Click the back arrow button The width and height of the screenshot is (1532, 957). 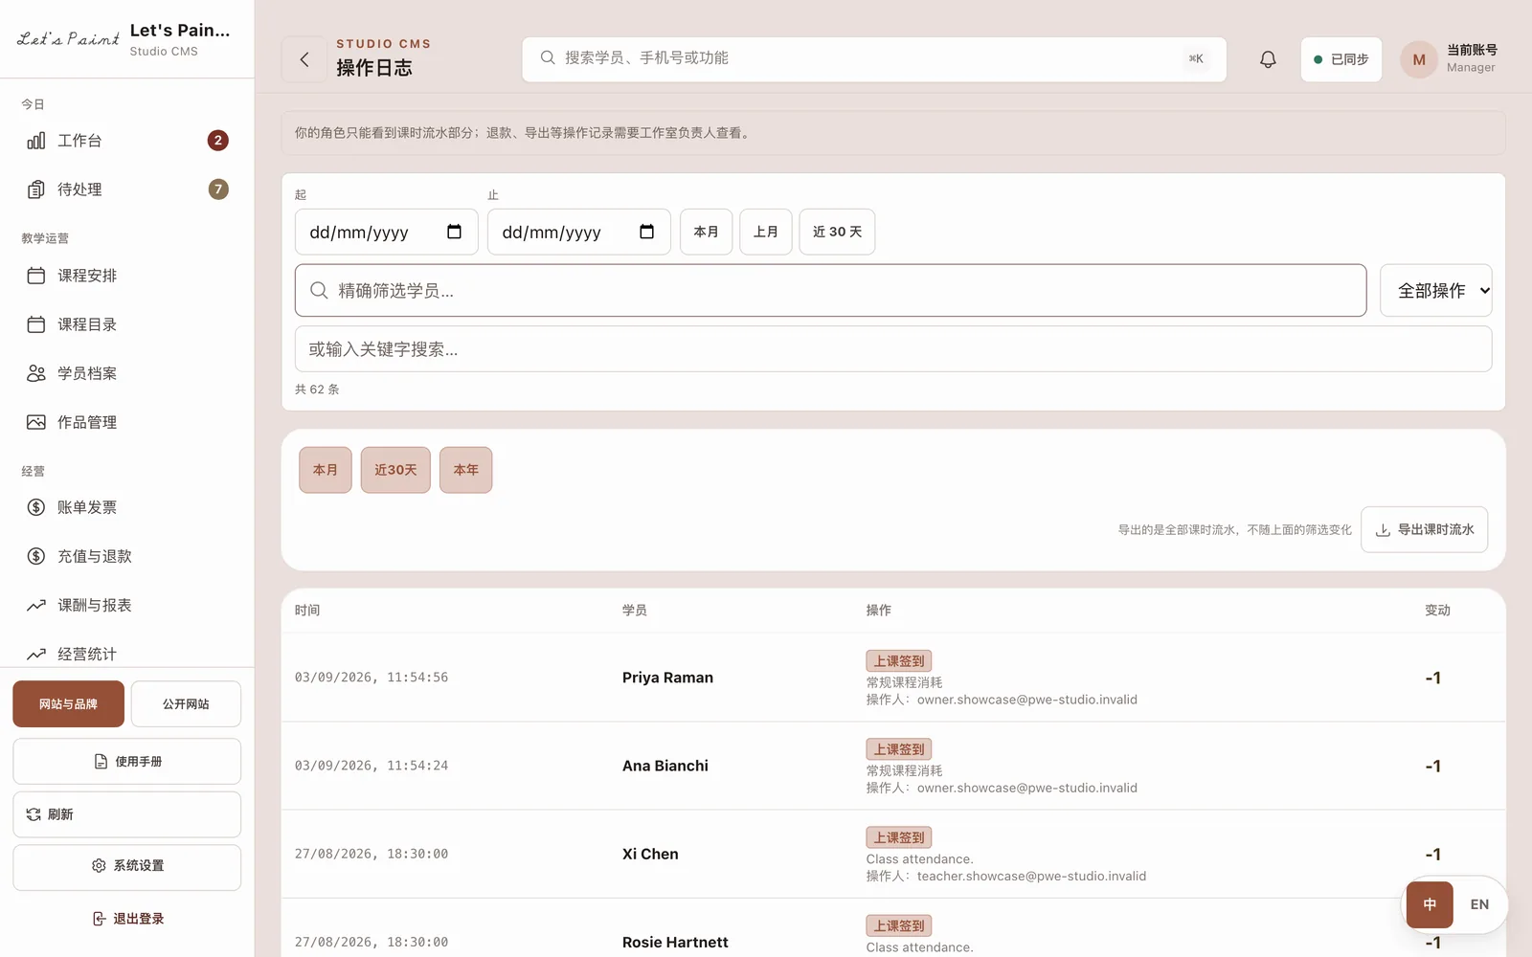click(x=304, y=59)
